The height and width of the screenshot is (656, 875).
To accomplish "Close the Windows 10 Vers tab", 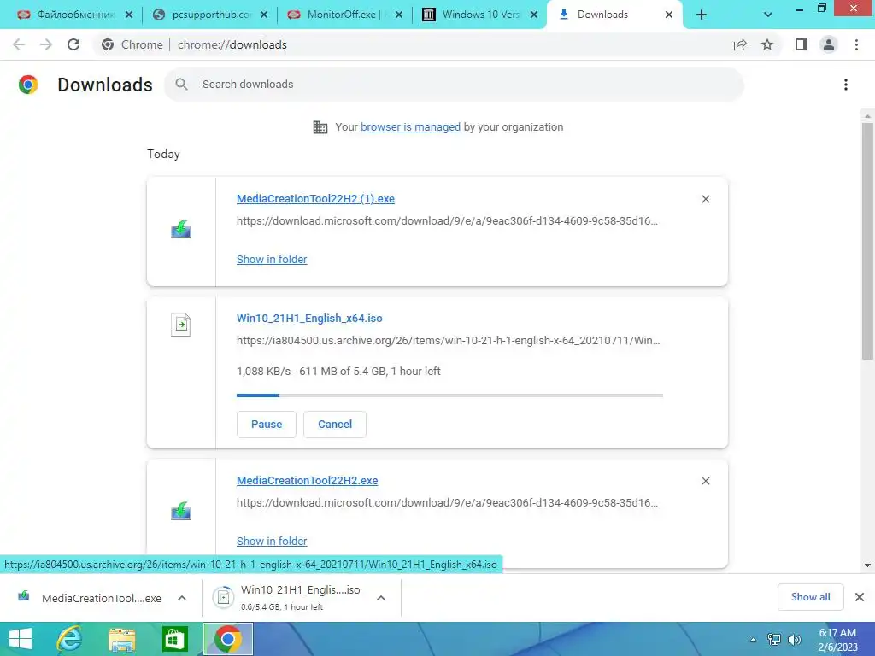I will click(534, 15).
